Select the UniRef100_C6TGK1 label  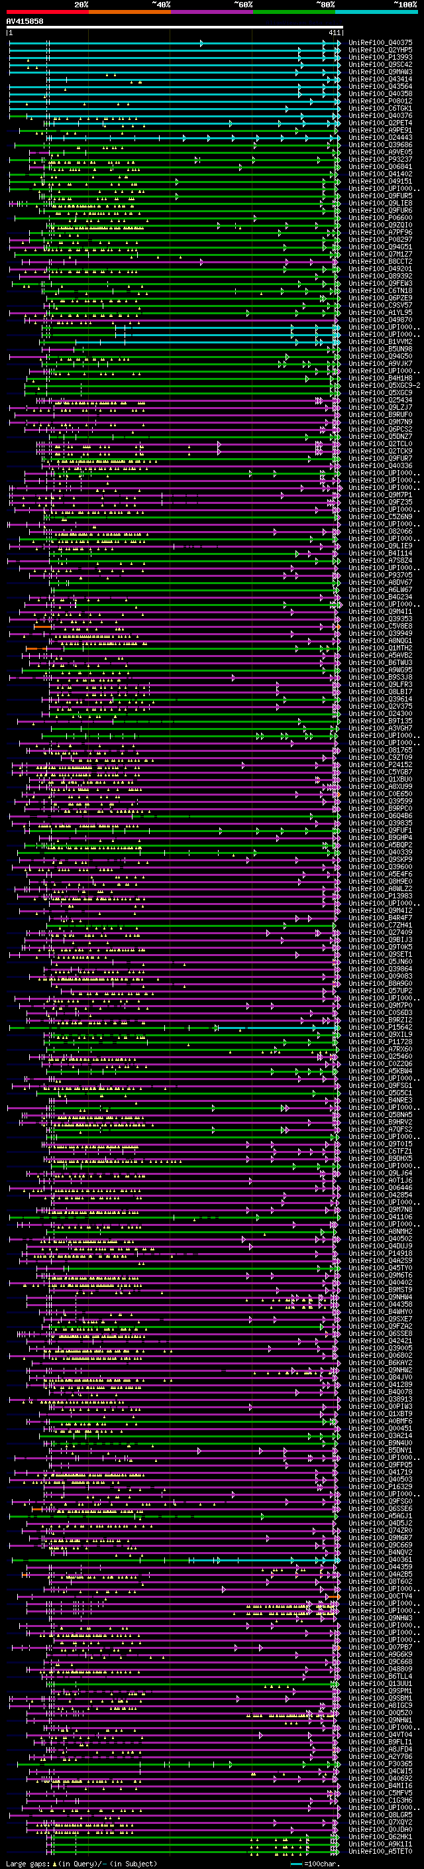coord(380,108)
